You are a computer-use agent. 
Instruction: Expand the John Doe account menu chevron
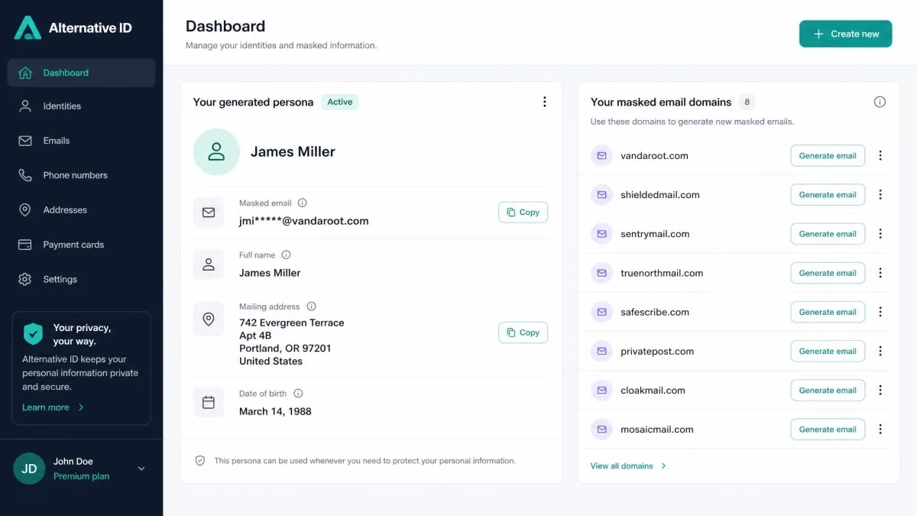click(141, 469)
